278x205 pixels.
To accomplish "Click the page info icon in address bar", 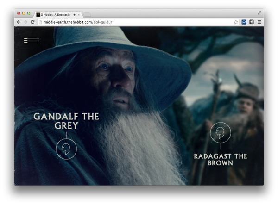I will [40, 22].
